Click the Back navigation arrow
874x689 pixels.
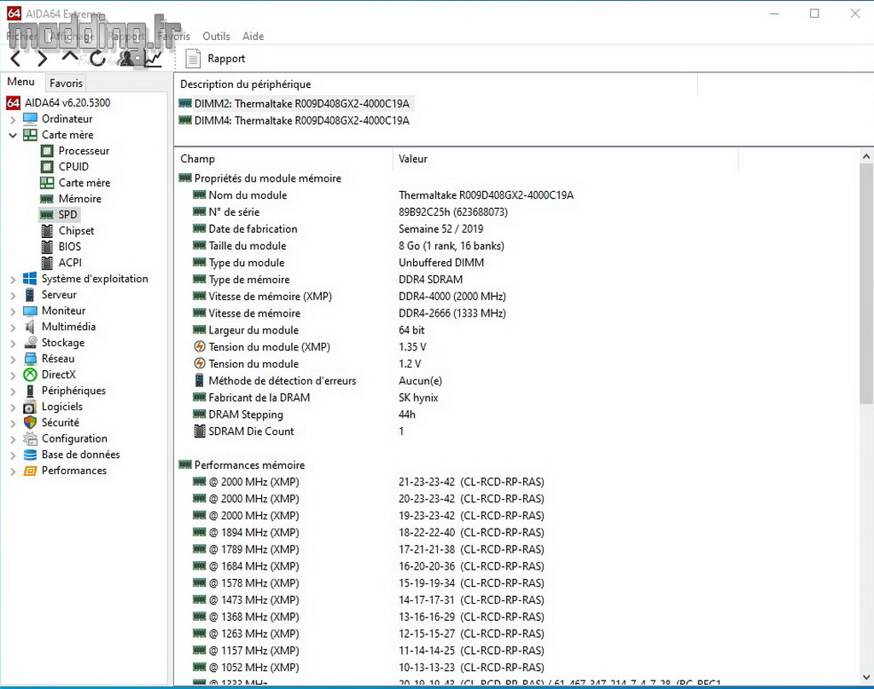point(15,59)
